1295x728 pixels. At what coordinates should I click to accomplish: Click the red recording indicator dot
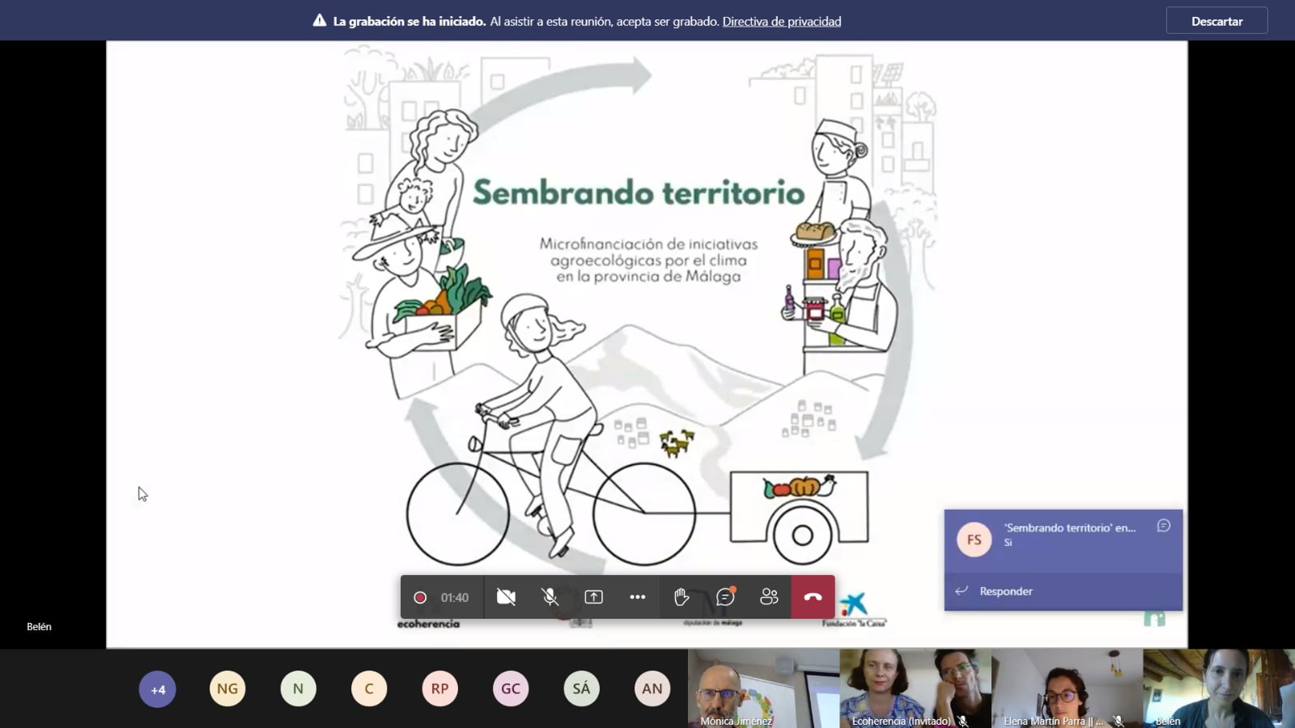pyautogui.click(x=420, y=598)
